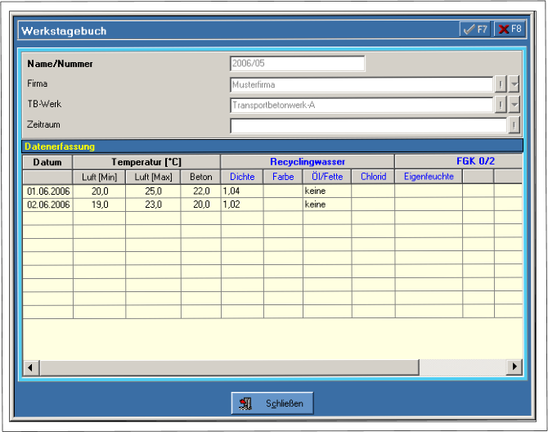The height and width of the screenshot is (432, 548).
Task: Click the Eigenfeuchte column header
Action: (429, 177)
